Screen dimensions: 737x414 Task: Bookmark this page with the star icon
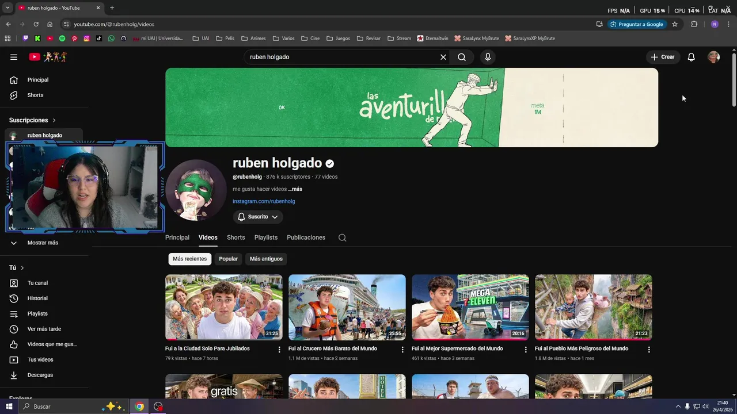click(x=675, y=24)
